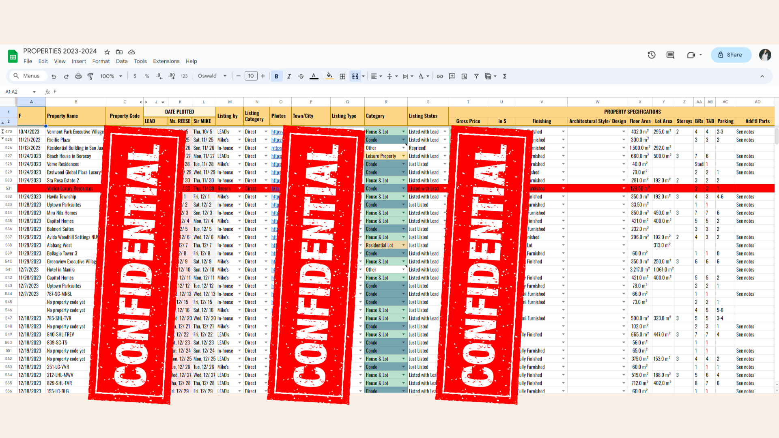Toggle bold formatting

[277, 76]
